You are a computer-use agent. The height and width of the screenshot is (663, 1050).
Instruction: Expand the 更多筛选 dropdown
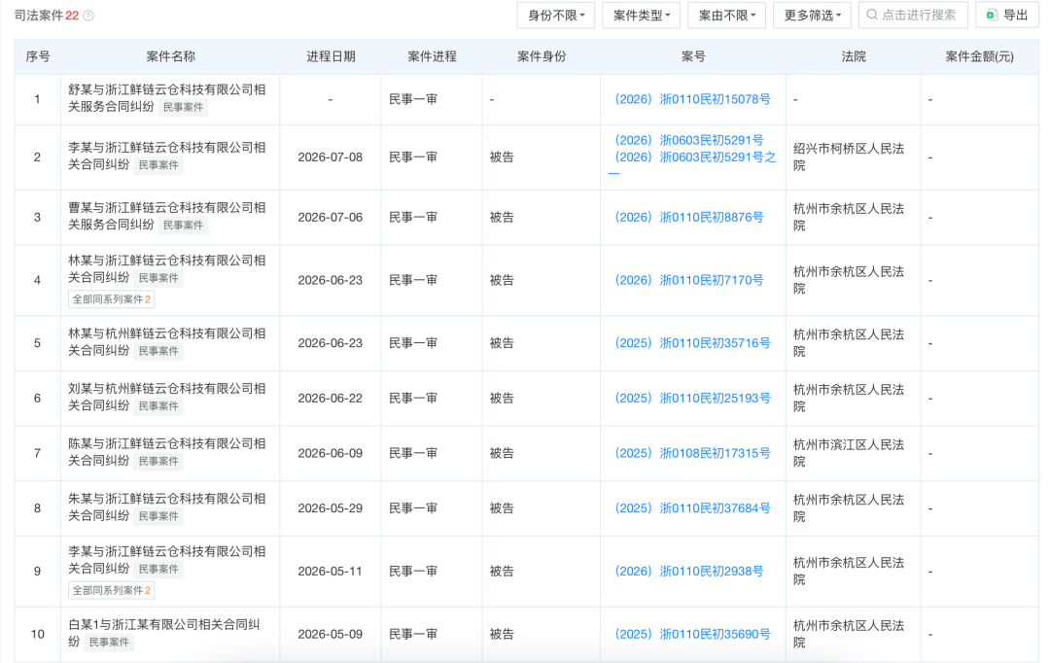pyautogui.click(x=812, y=15)
